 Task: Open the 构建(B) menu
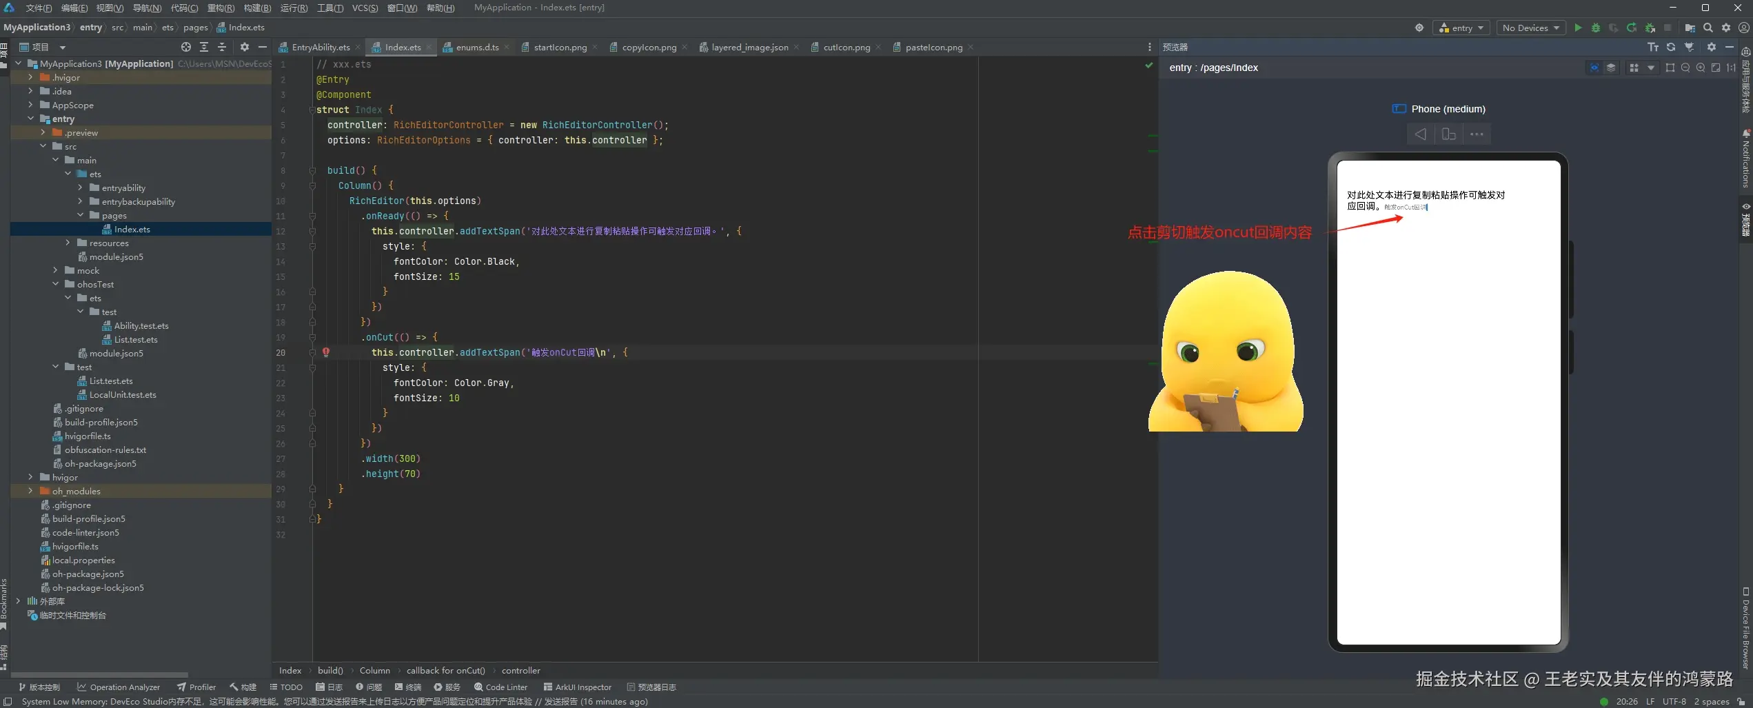point(257,8)
